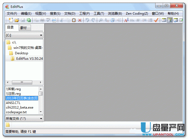Image resolution: width=188 pixels, height=139 pixels.
Task: Toggle the highlighted document selector icon
Action: [x=170, y=20]
